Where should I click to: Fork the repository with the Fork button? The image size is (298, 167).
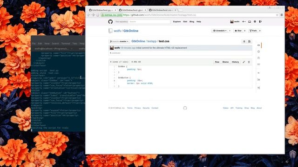253,31
